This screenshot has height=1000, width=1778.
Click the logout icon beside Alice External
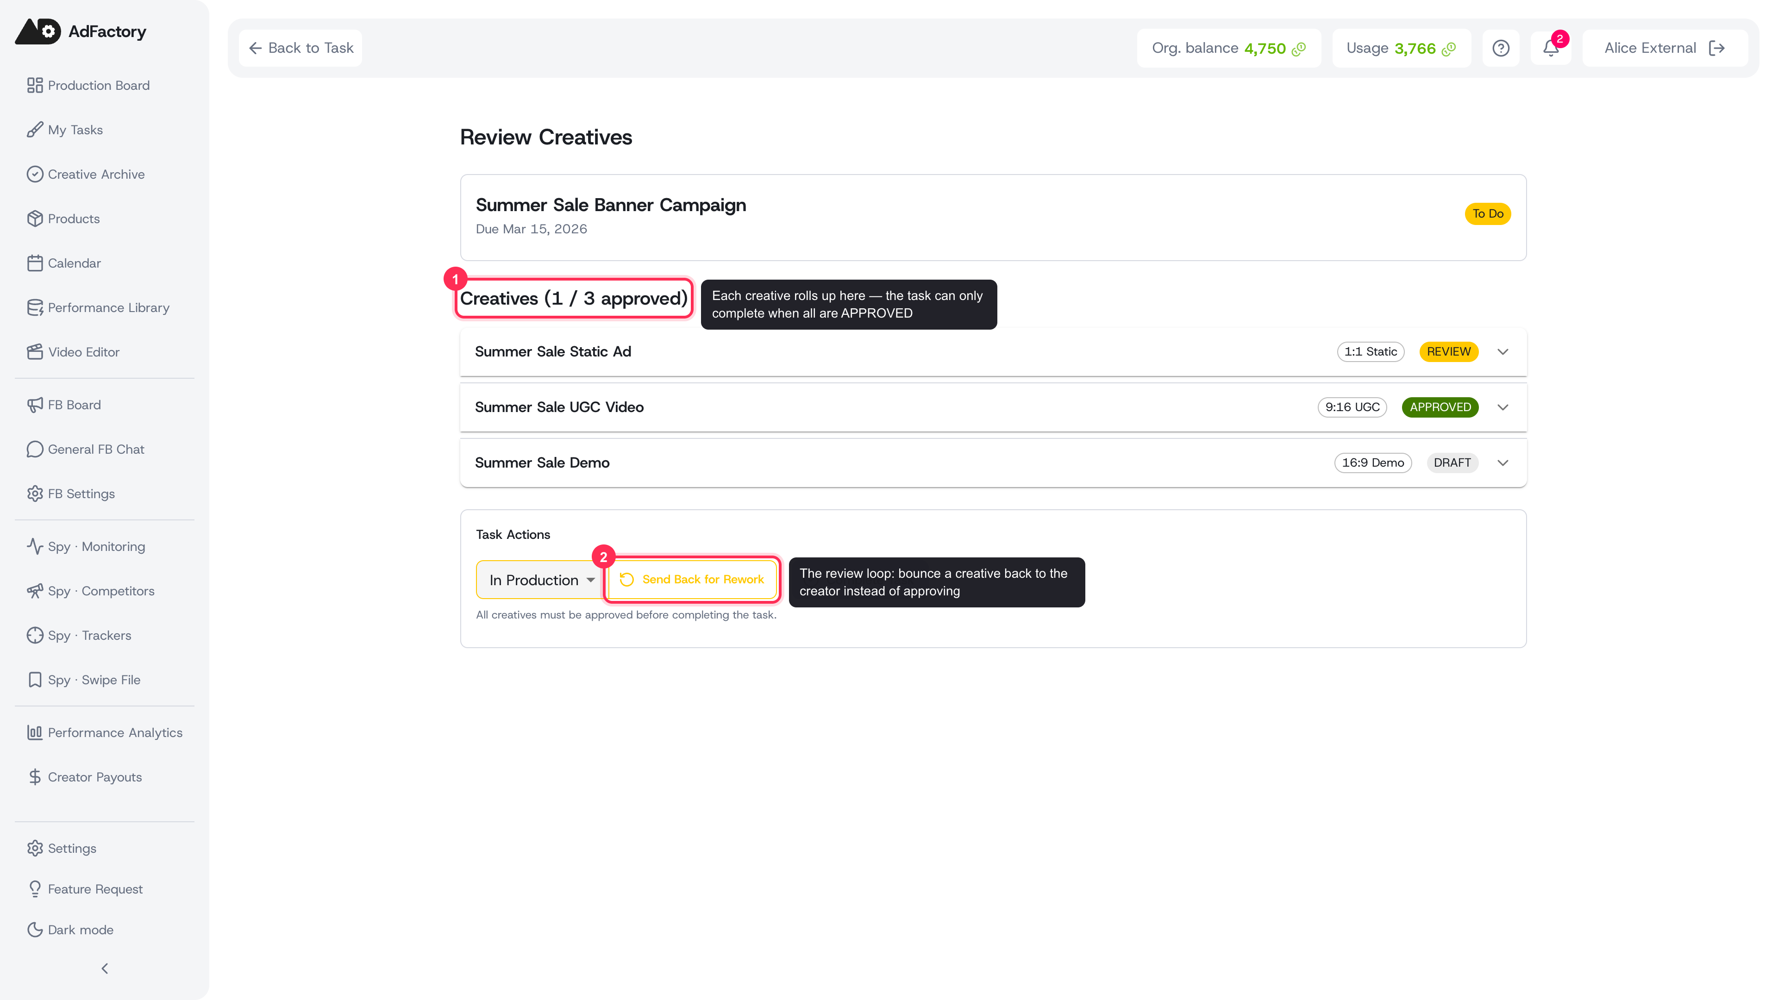1716,48
